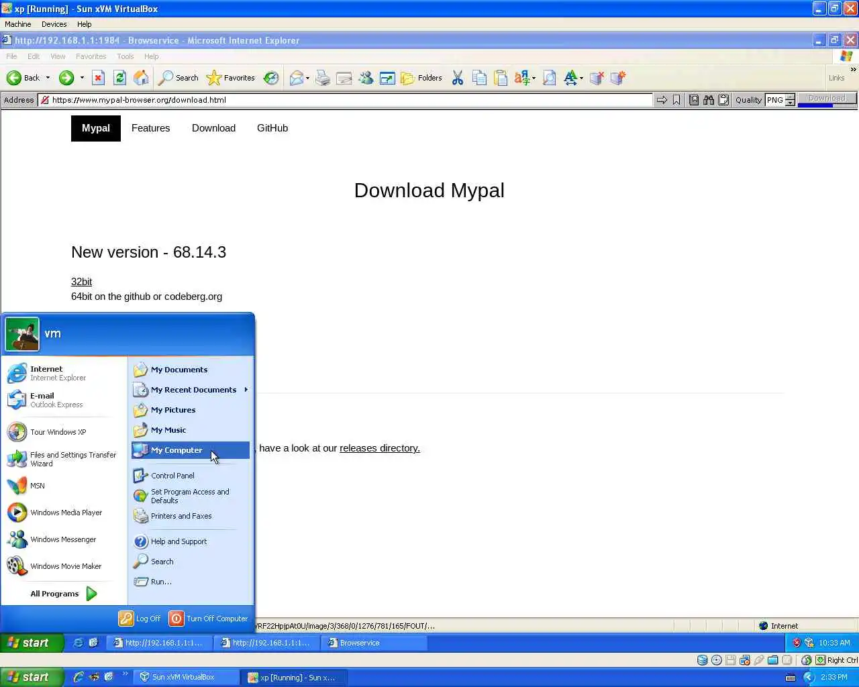Expand My Recent Documents submenu arrow

click(x=246, y=390)
